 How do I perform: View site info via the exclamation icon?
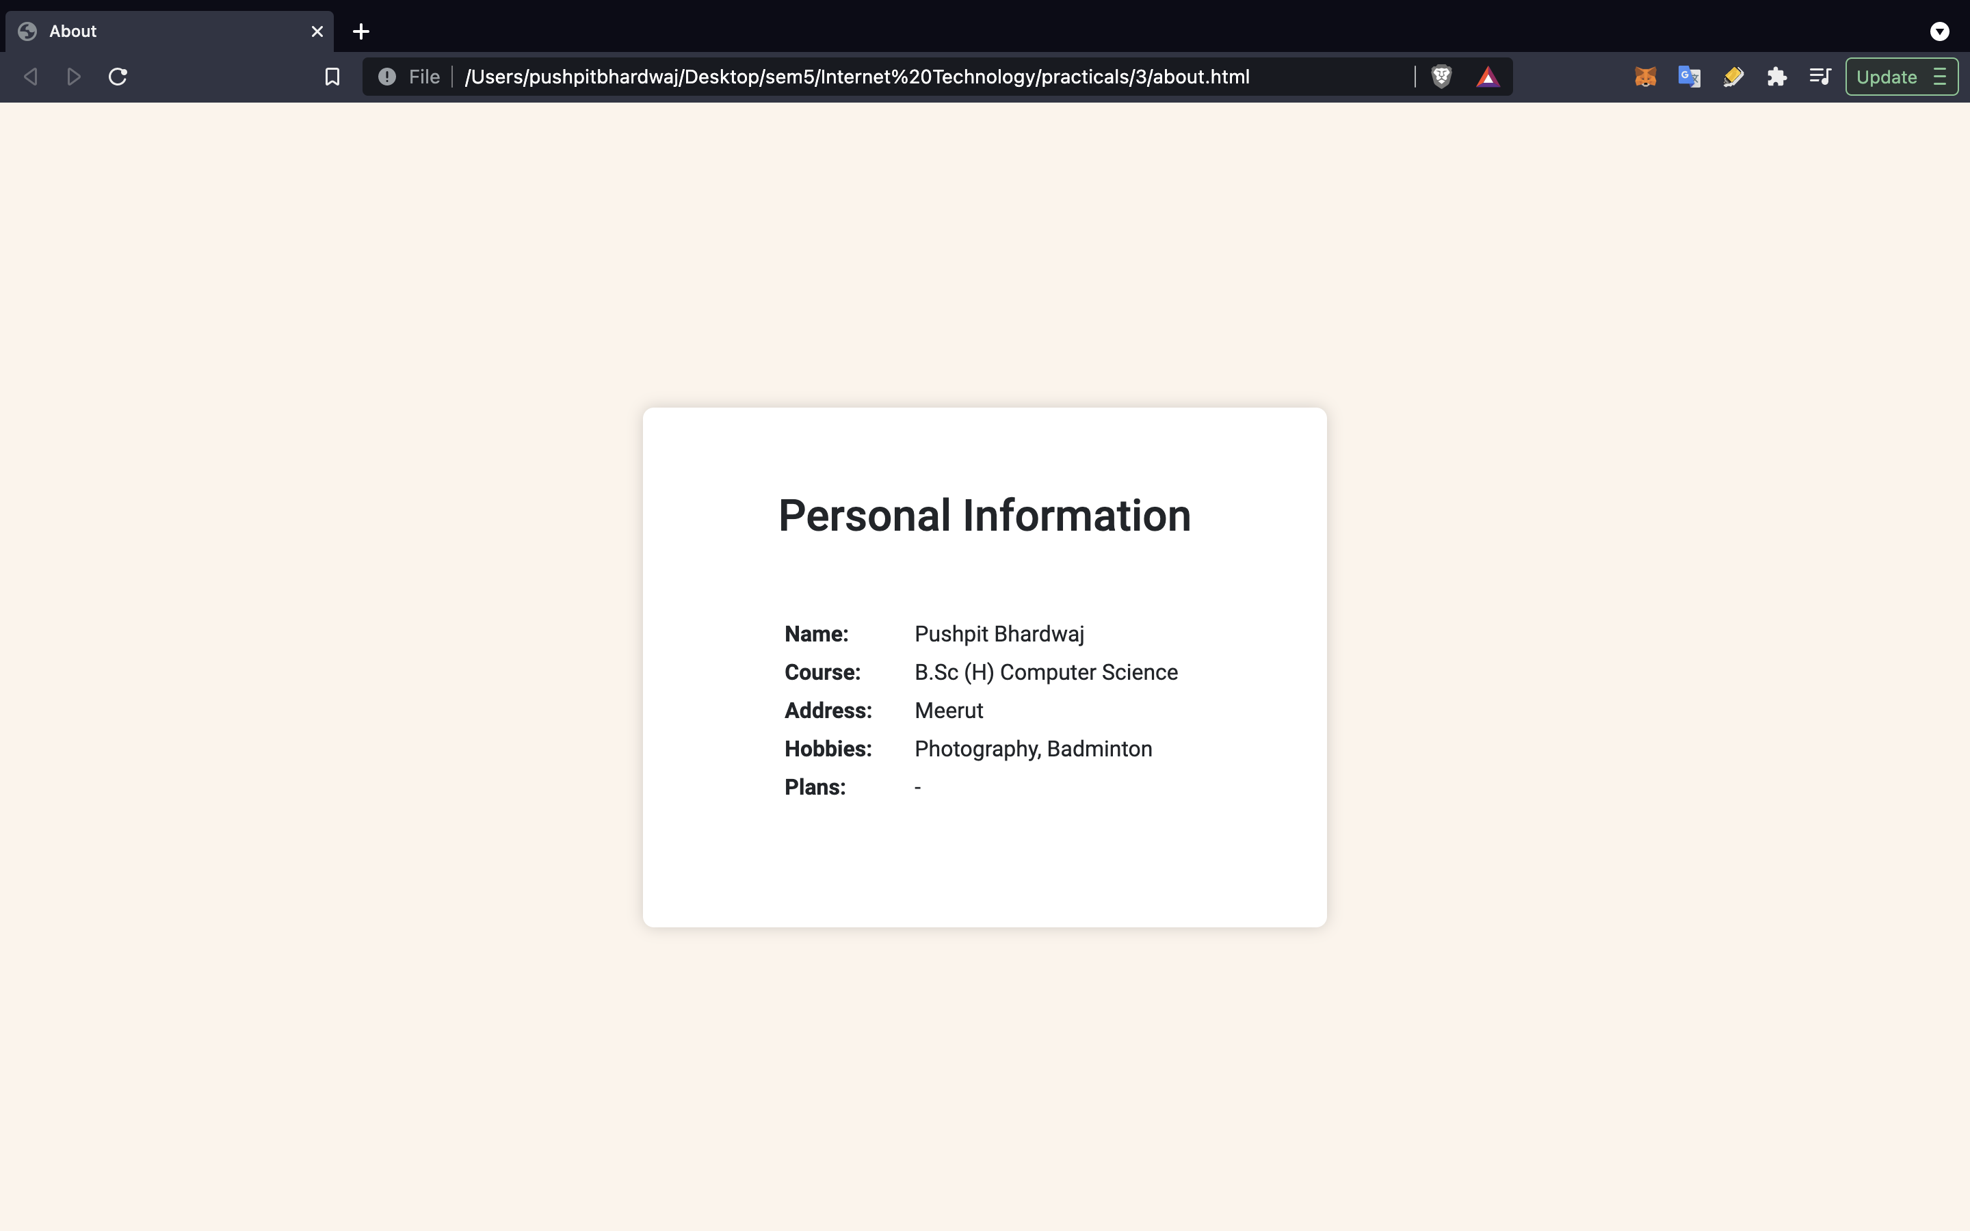click(386, 77)
